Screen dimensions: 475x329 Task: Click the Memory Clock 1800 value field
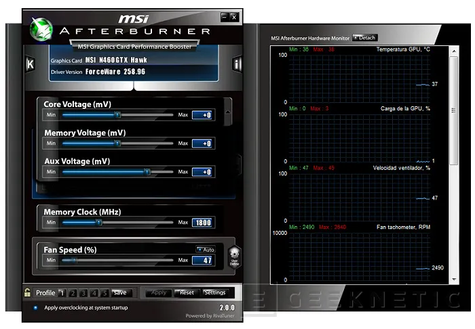pos(202,223)
